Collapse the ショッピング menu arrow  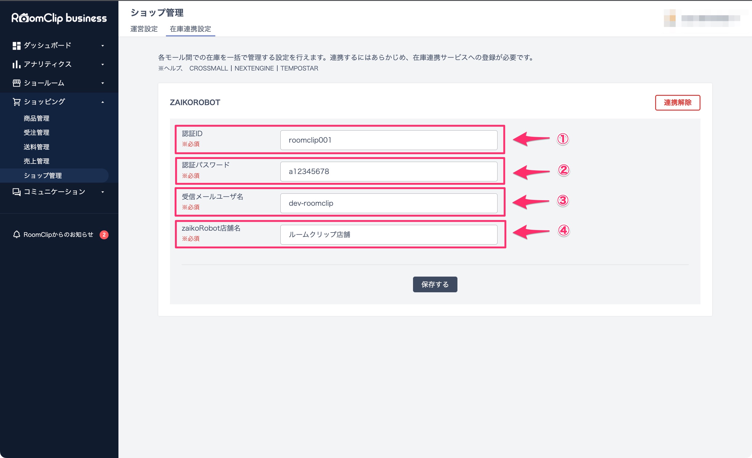coord(103,102)
